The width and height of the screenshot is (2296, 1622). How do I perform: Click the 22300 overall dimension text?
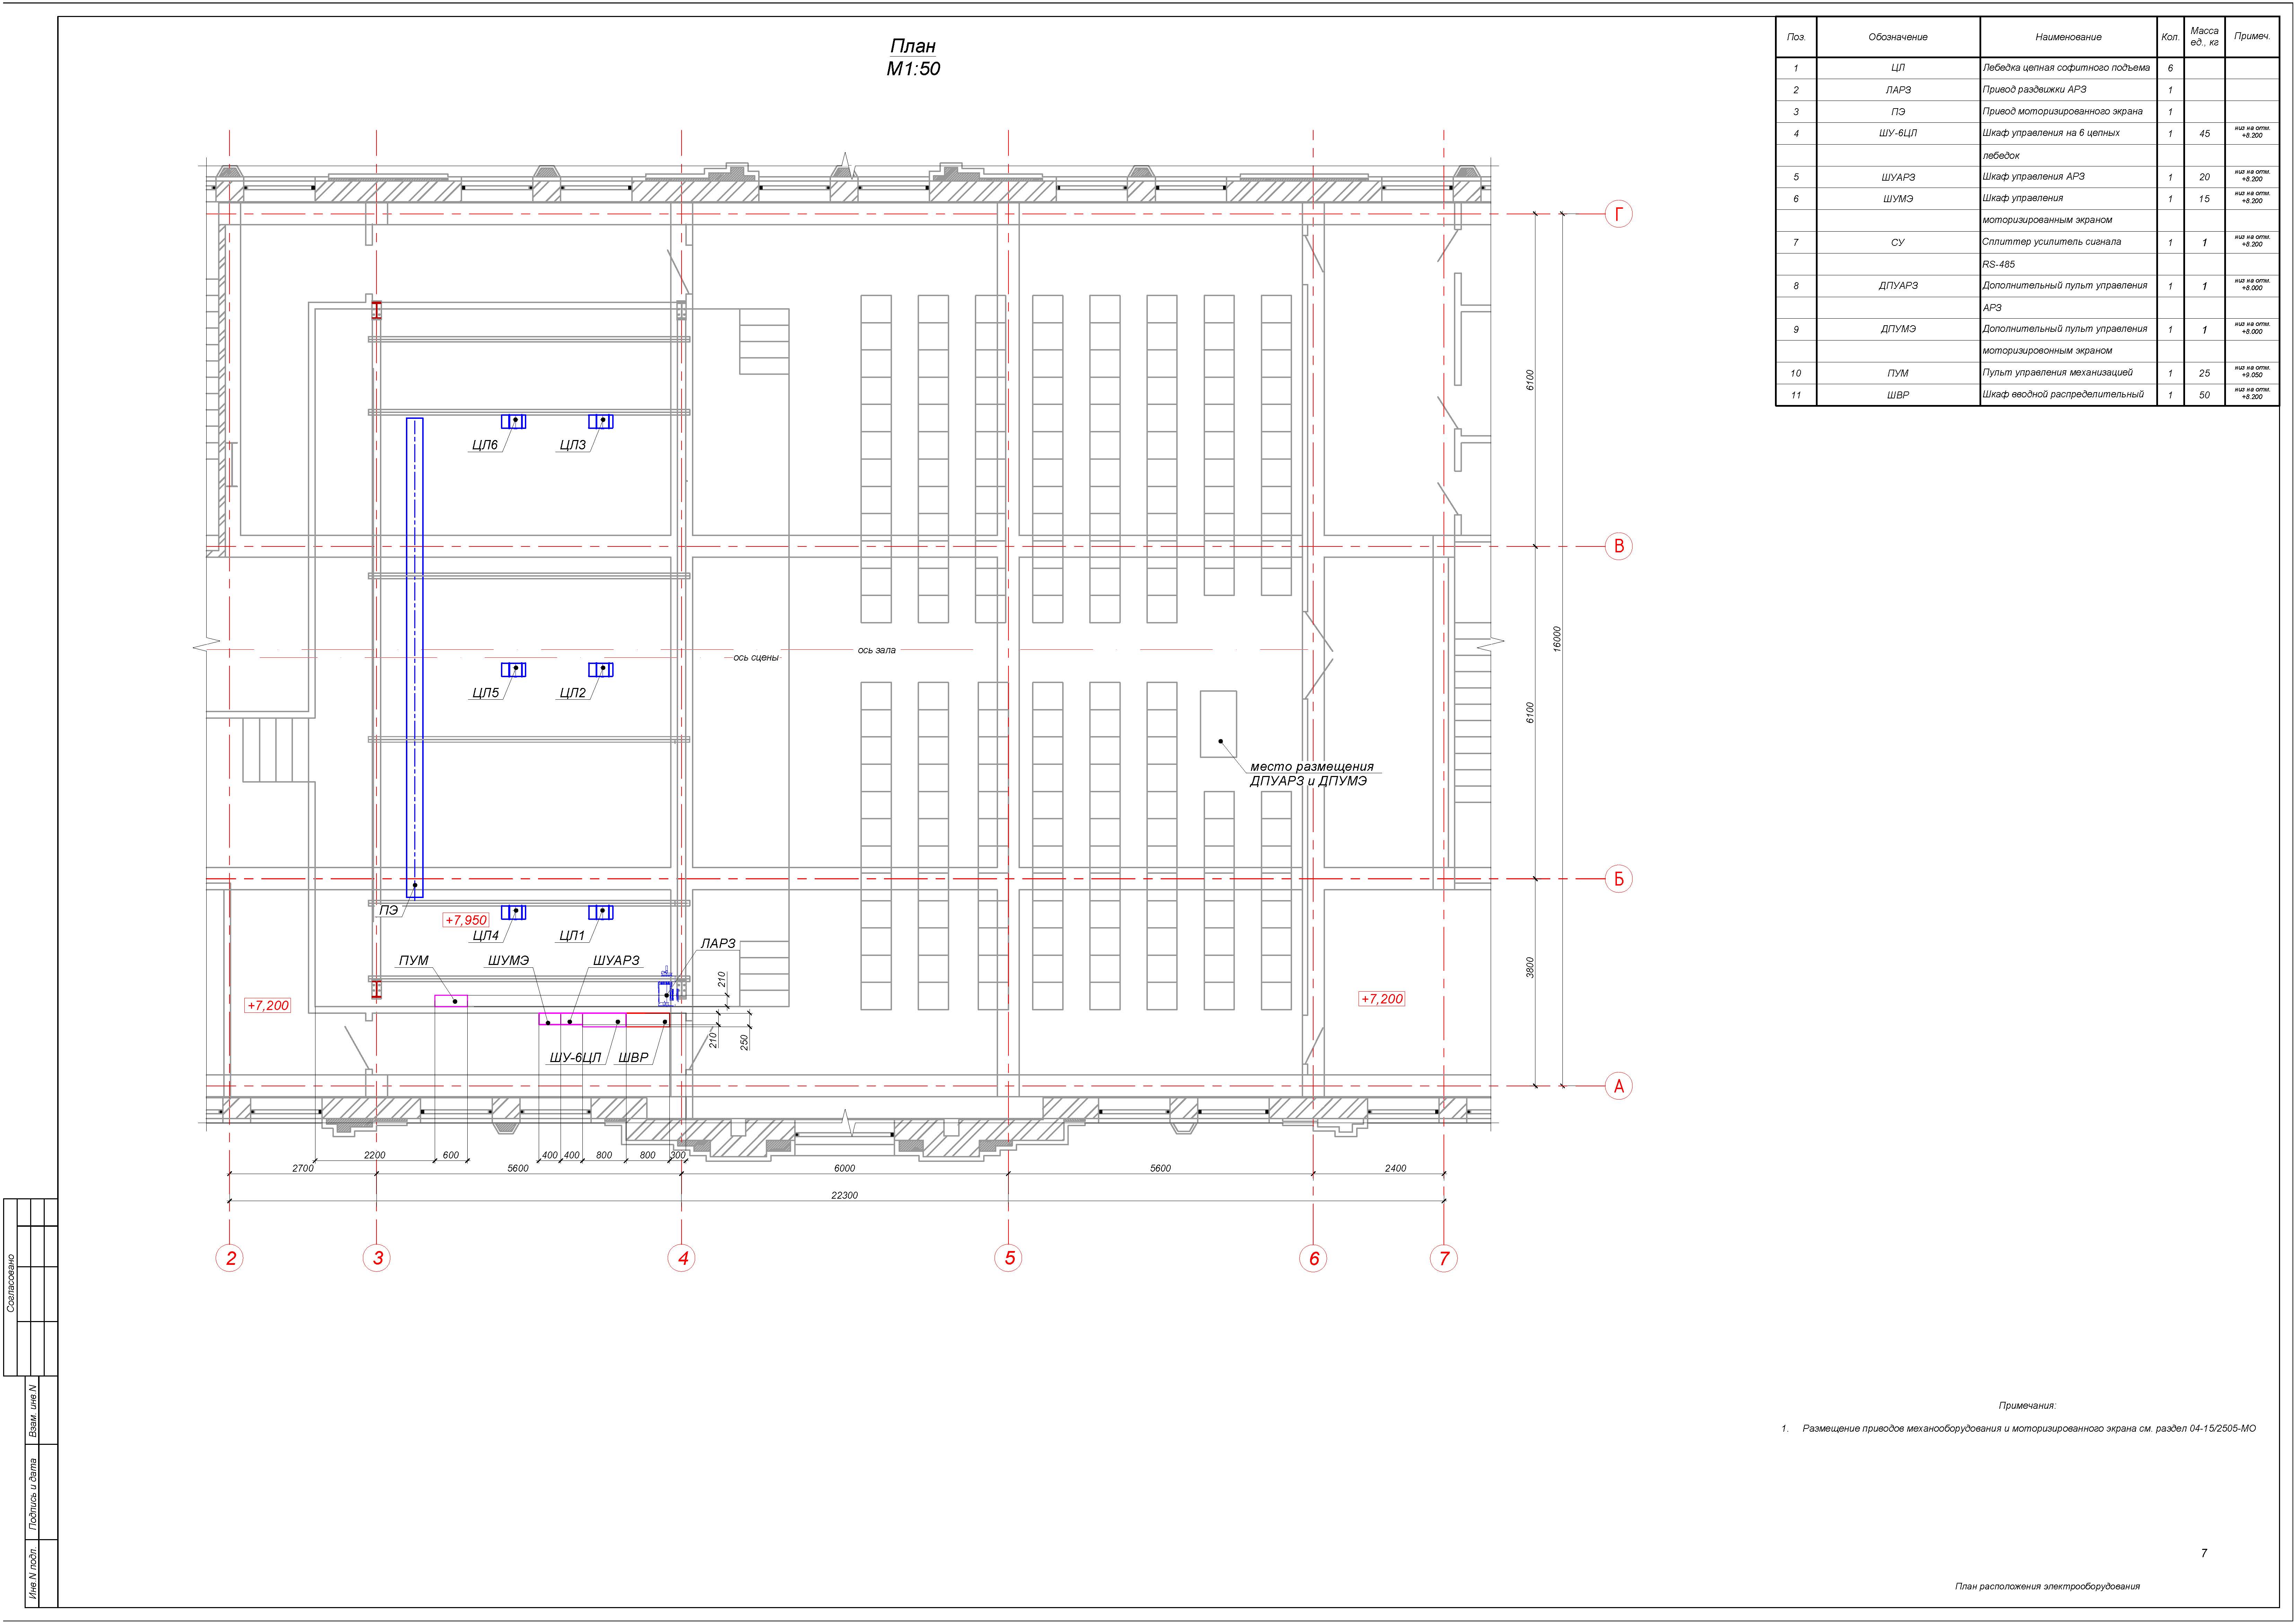click(x=844, y=1195)
